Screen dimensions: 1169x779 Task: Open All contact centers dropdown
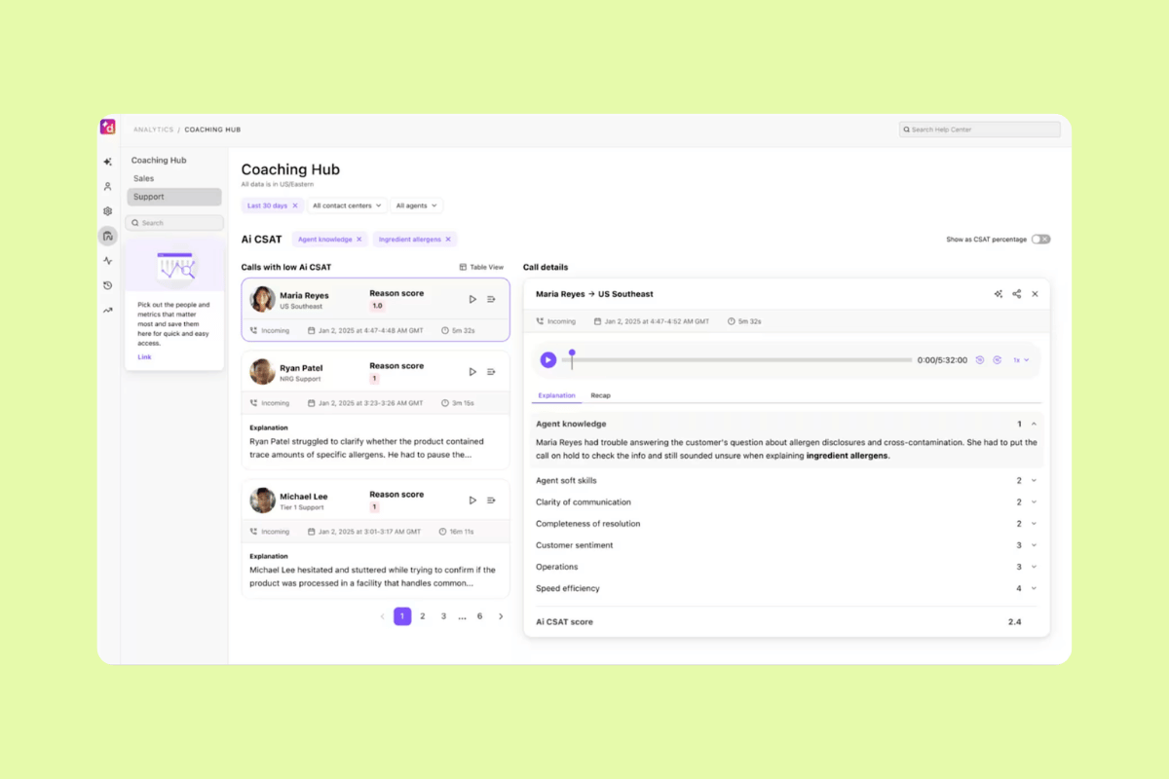coord(348,205)
